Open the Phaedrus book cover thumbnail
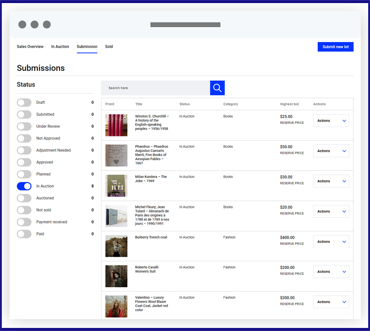 [x=116, y=156]
